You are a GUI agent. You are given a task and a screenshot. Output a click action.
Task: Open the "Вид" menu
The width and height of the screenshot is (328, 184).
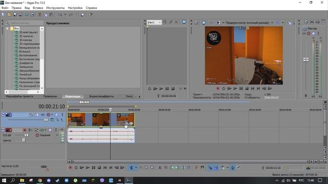pyautogui.click(x=27, y=8)
